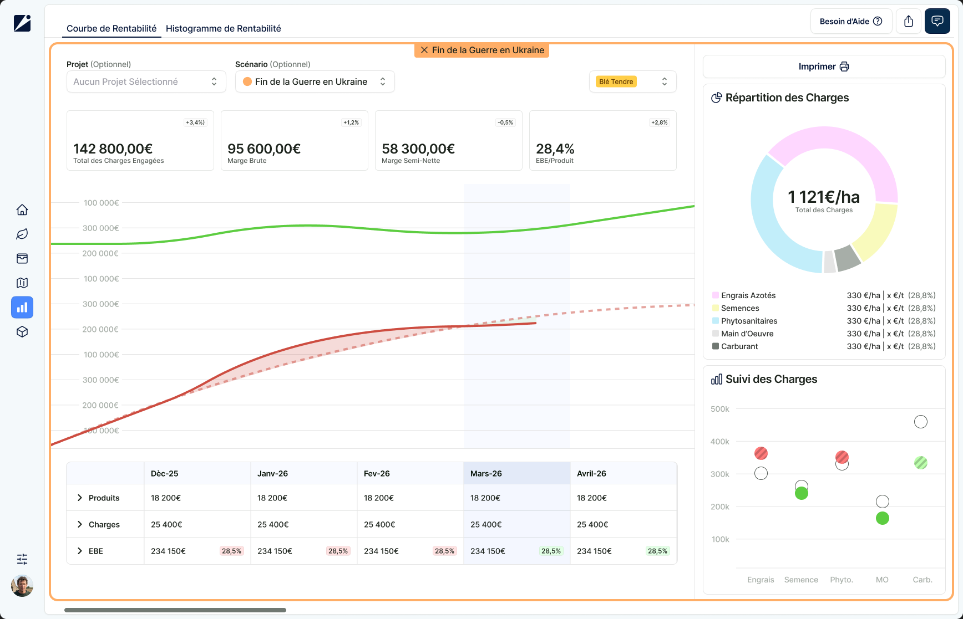Click the Janv-26 column header

click(303, 473)
